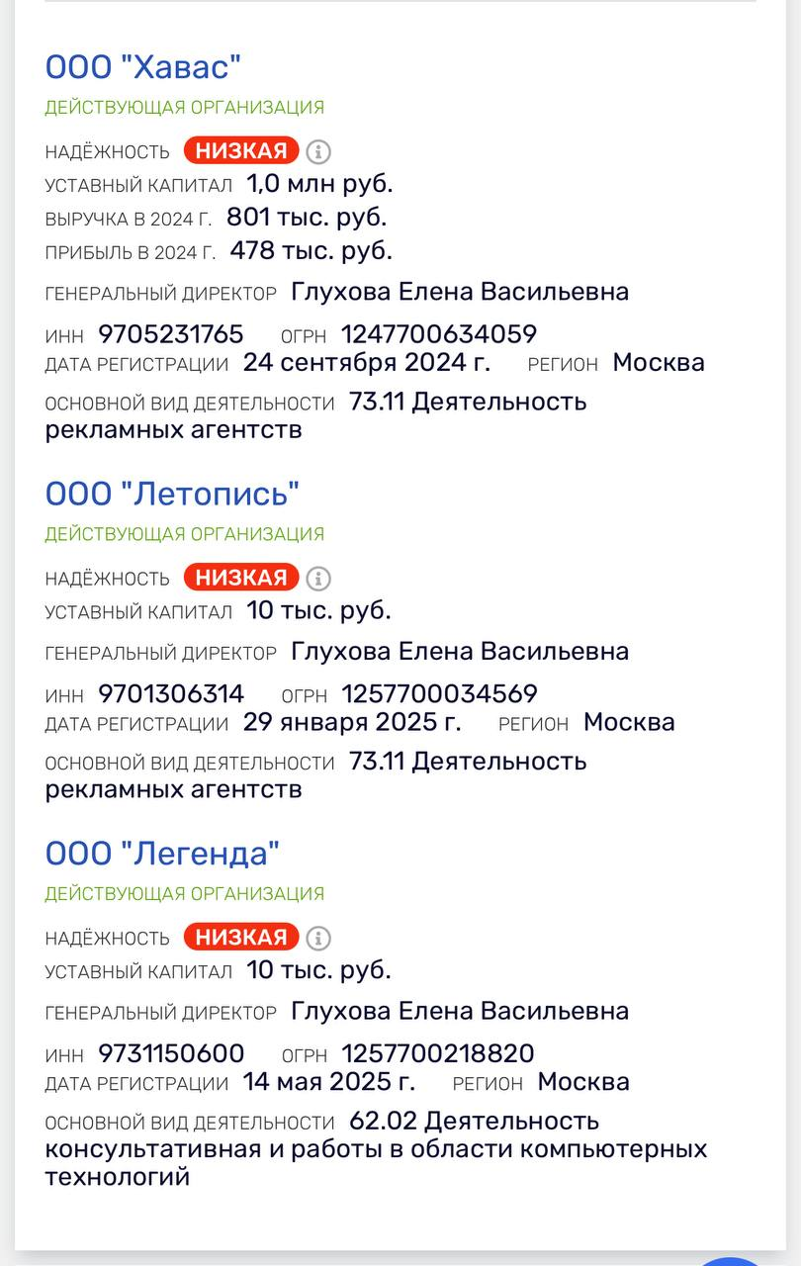Open director Глухова Елена Васильевна in Хавас
The image size is (801, 1266).
tap(460, 292)
